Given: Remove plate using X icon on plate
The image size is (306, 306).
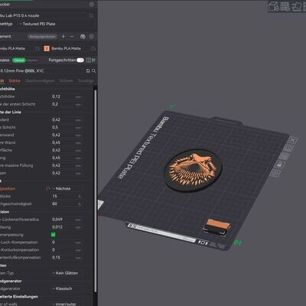Looking at the screenshot, I should [x=293, y=140].
